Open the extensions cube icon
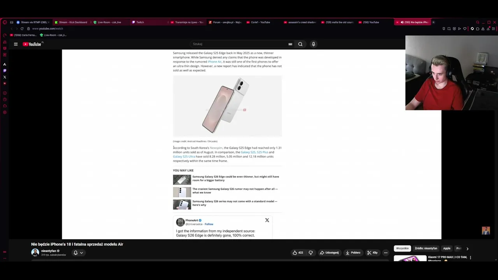This screenshot has width=498, height=280. pyautogui.click(x=477, y=29)
